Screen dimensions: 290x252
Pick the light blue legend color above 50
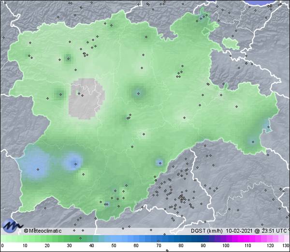tap(114, 238)
